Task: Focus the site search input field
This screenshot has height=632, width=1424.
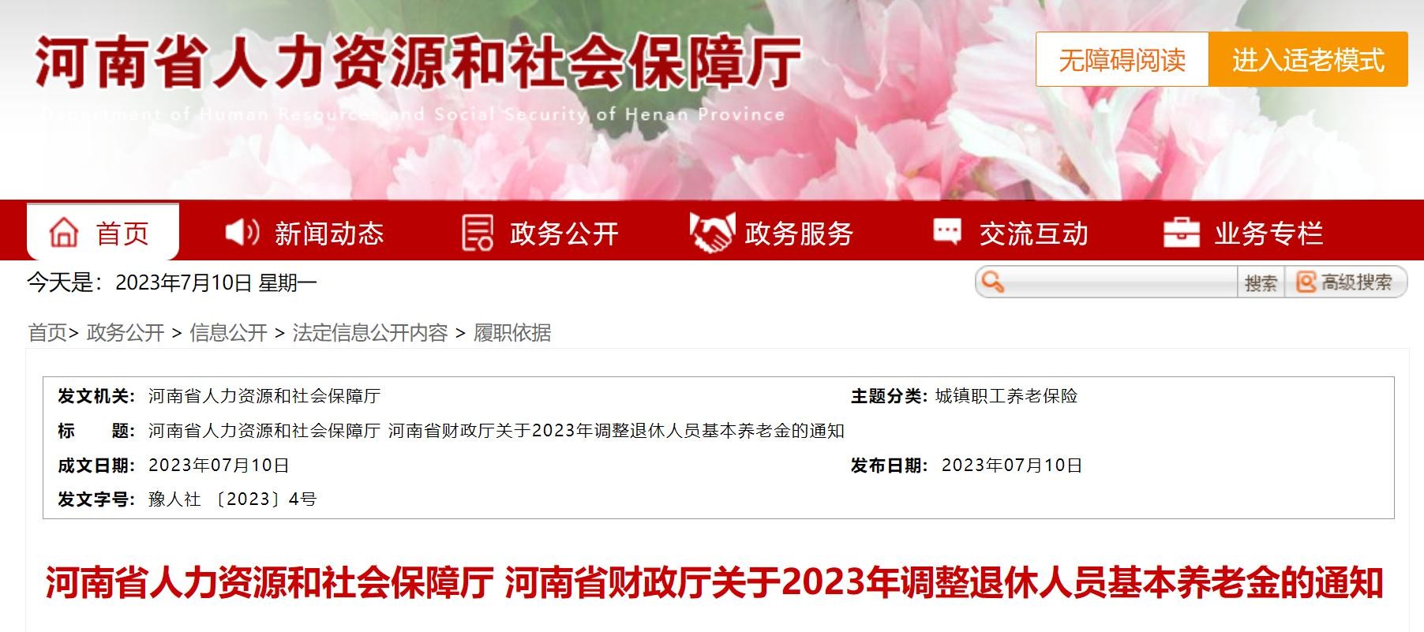Action: [x=1119, y=282]
